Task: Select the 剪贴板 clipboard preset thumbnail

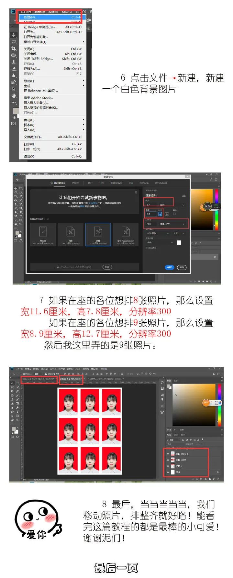Action: pos(43,235)
